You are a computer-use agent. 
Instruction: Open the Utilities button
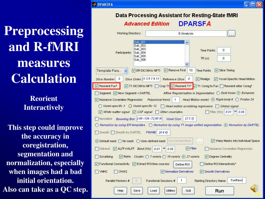[171, 191]
